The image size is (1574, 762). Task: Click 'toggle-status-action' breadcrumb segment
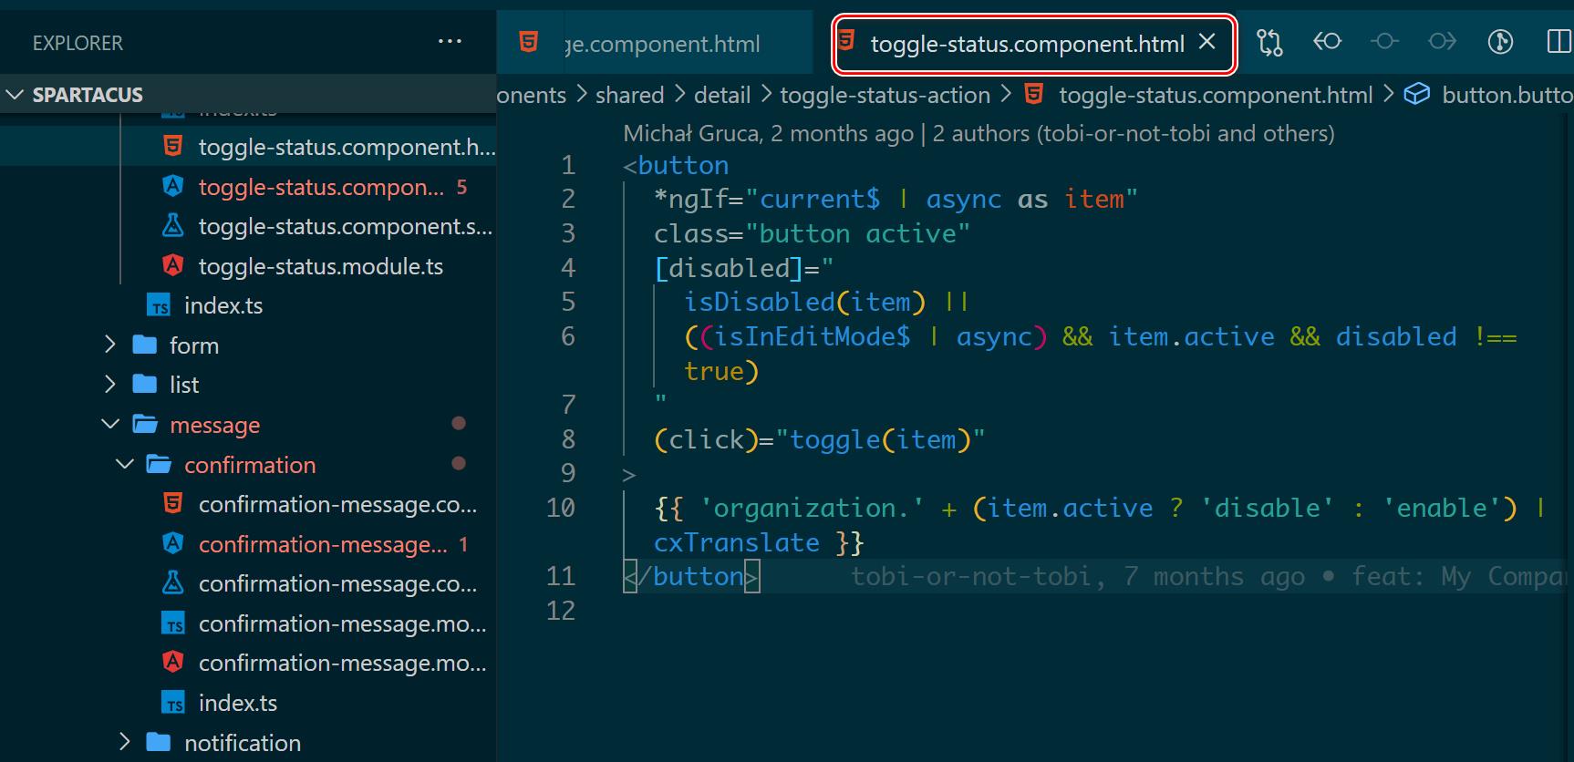point(885,95)
